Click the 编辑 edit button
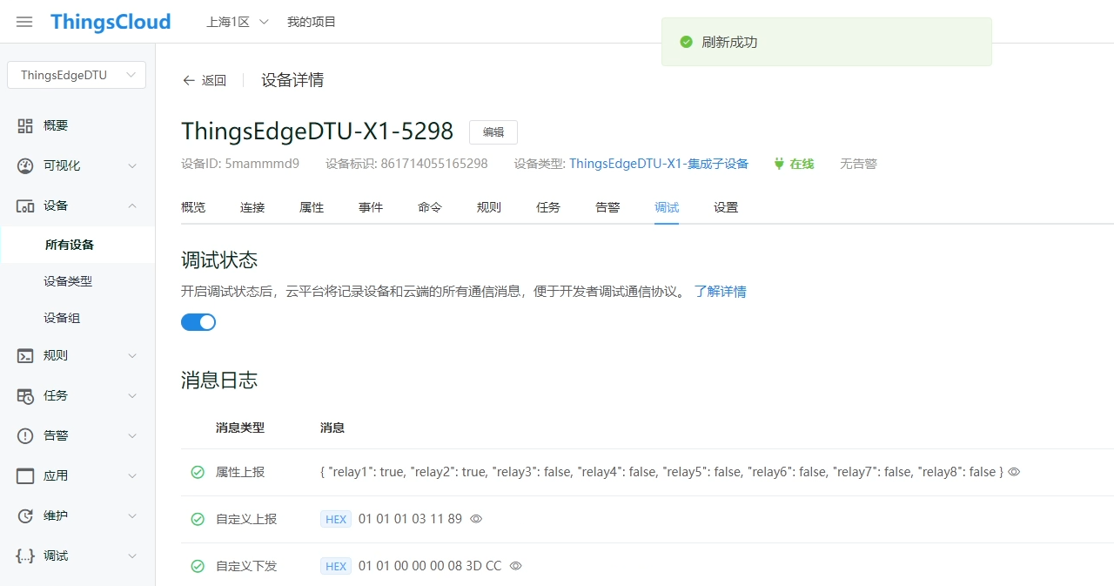 (493, 132)
